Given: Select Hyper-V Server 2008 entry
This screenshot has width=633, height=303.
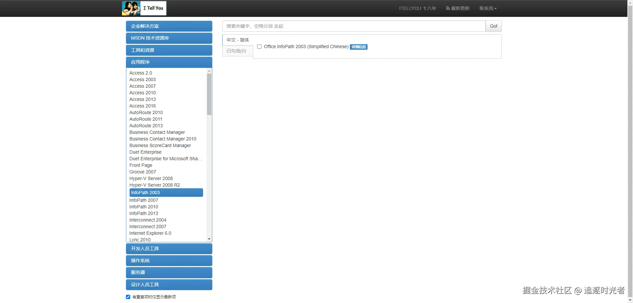Looking at the screenshot, I should click(x=151, y=178).
